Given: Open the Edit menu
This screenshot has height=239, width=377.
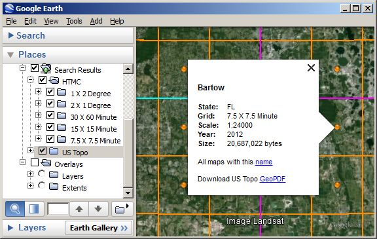Looking at the screenshot, I should click(30, 21).
